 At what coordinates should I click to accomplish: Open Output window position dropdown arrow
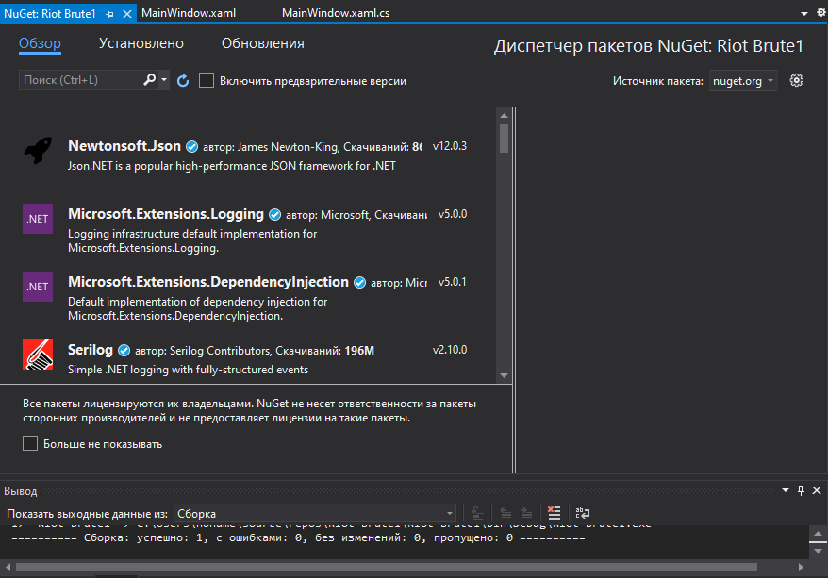tap(786, 490)
